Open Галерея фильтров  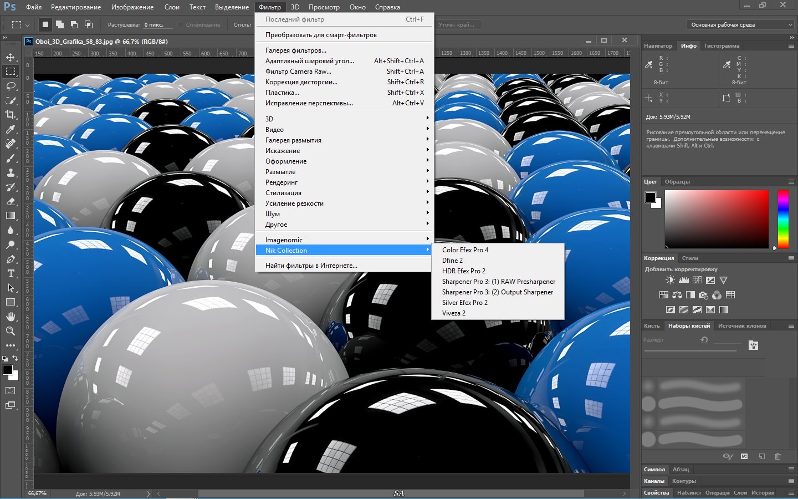tap(345, 50)
